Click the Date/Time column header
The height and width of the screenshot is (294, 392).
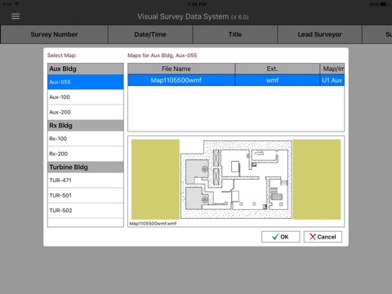click(x=150, y=34)
